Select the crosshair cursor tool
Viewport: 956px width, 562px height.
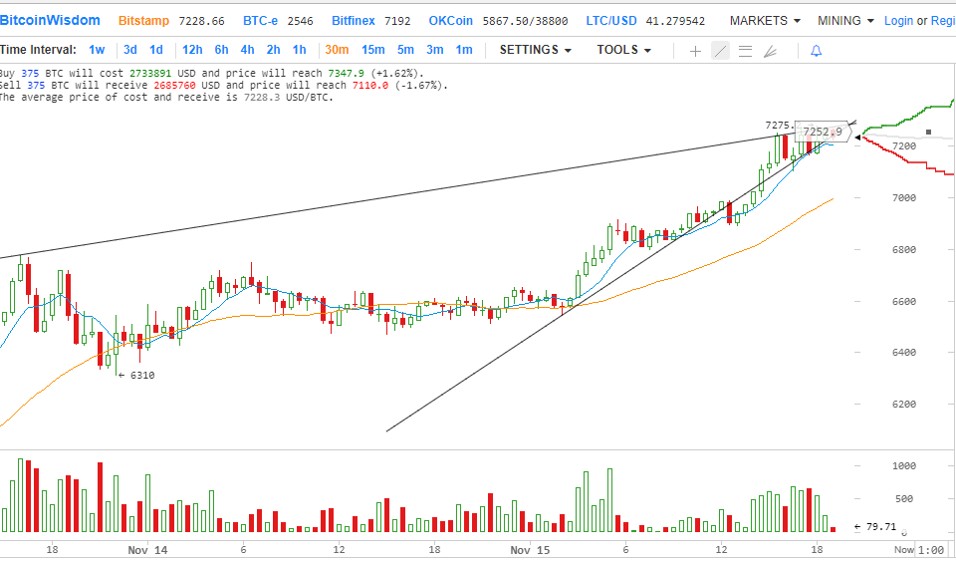pos(695,50)
